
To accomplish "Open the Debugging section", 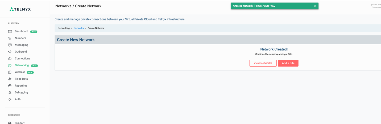I will pyautogui.click(x=21, y=92).
